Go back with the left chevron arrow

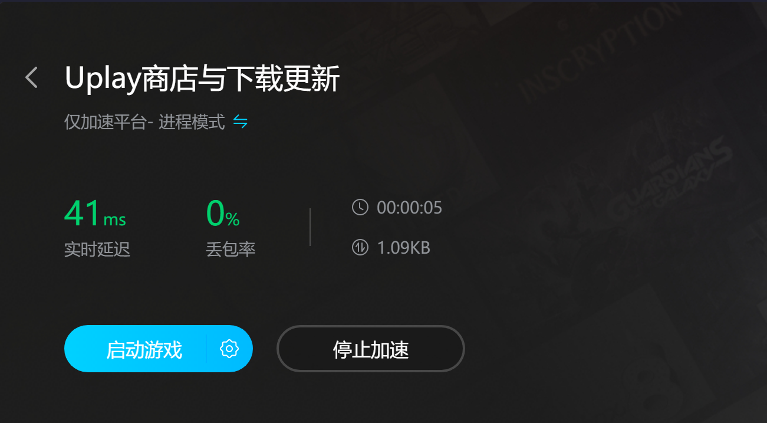point(32,77)
